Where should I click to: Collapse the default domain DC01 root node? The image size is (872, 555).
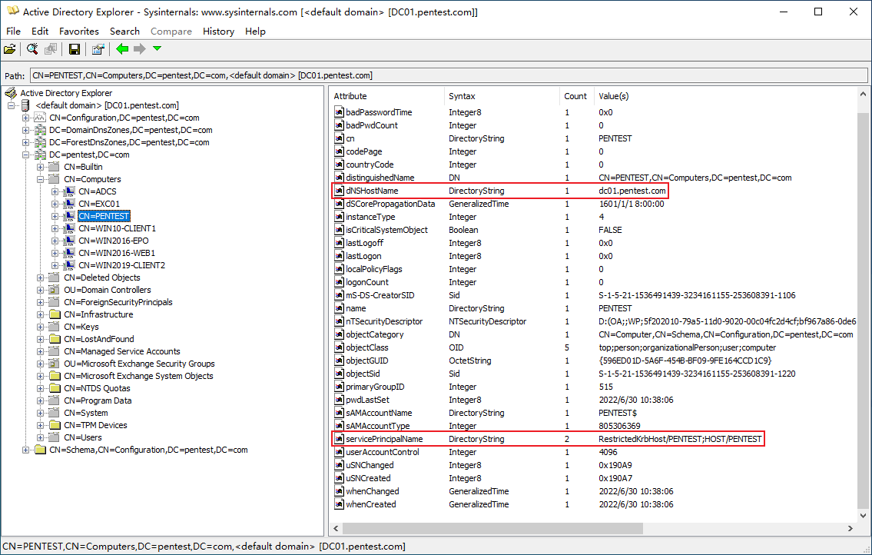pyautogui.click(x=11, y=105)
